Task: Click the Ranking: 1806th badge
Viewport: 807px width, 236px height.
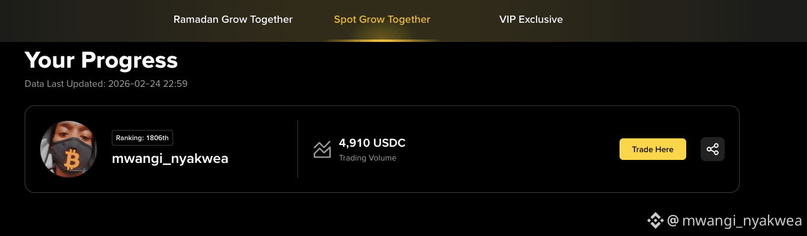Action: point(142,138)
